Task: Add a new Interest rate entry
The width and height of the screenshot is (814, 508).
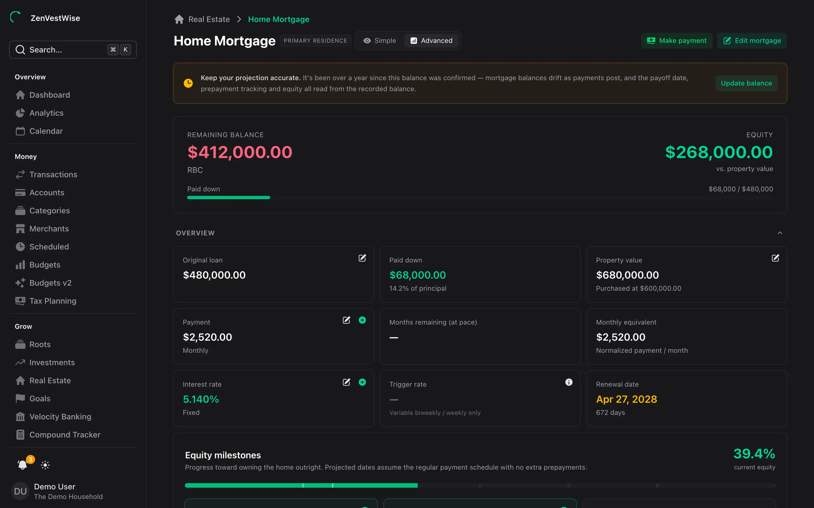Action: (362, 382)
